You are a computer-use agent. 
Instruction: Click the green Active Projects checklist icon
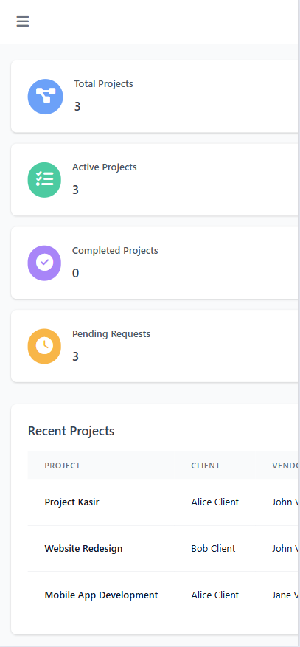tap(44, 180)
